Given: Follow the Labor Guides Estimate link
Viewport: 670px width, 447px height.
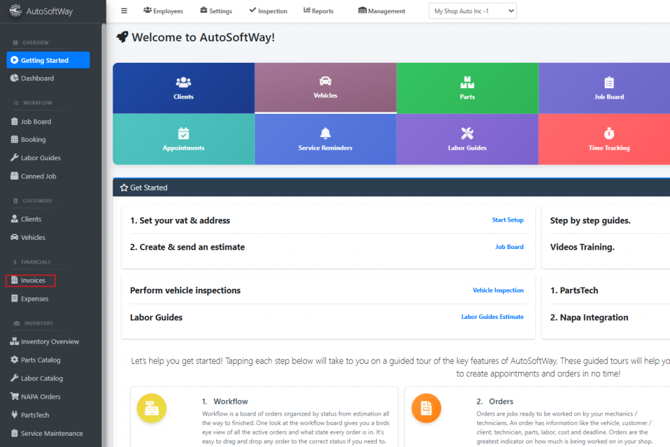Looking at the screenshot, I should 492,317.
